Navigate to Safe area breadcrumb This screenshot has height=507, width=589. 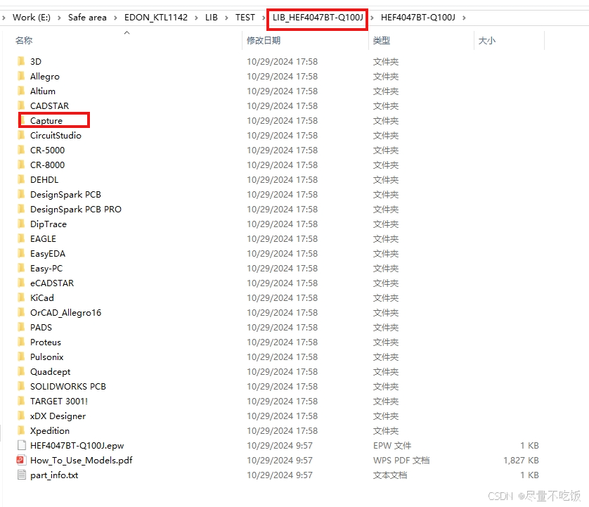click(x=87, y=18)
